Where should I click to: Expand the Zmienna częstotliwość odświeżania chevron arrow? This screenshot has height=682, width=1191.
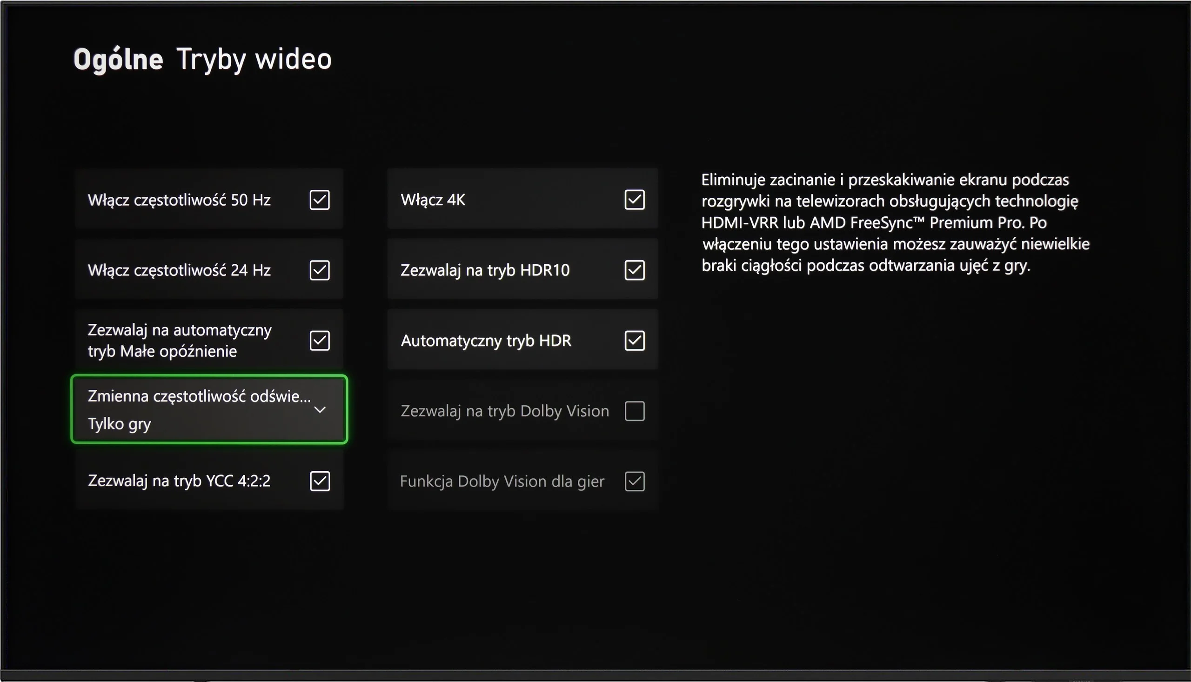coord(320,410)
